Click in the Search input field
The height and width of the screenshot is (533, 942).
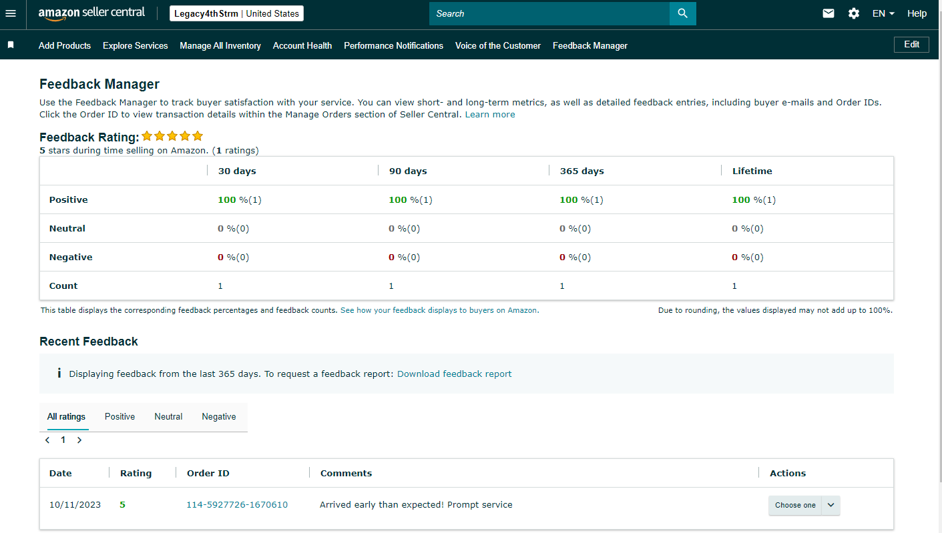pos(549,13)
